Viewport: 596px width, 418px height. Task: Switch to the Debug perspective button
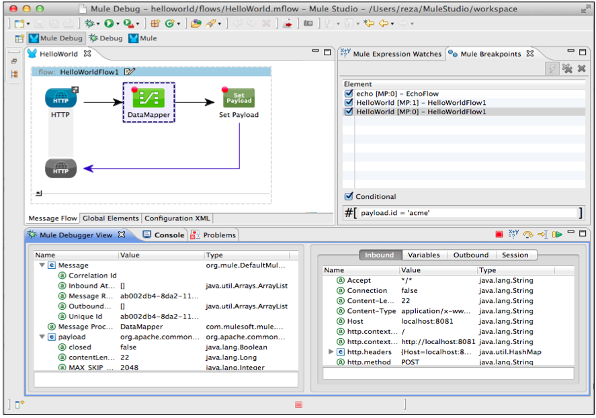[x=105, y=38]
